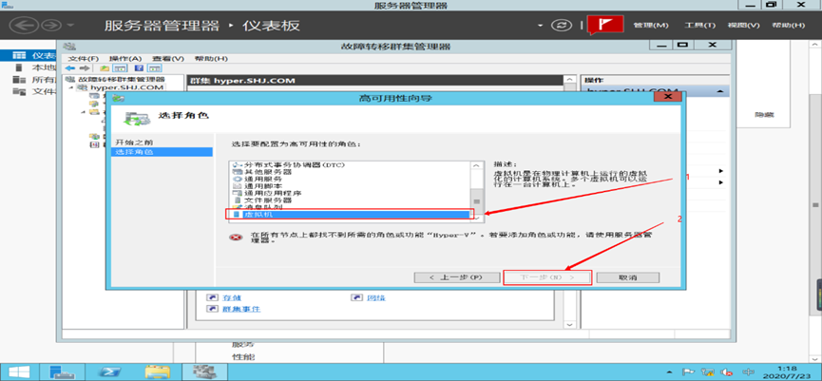
Task: Select 选择角色 step in wizard sidebar
Action: (x=162, y=152)
